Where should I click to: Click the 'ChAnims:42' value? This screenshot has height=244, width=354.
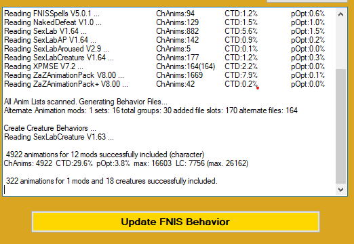[175, 84]
